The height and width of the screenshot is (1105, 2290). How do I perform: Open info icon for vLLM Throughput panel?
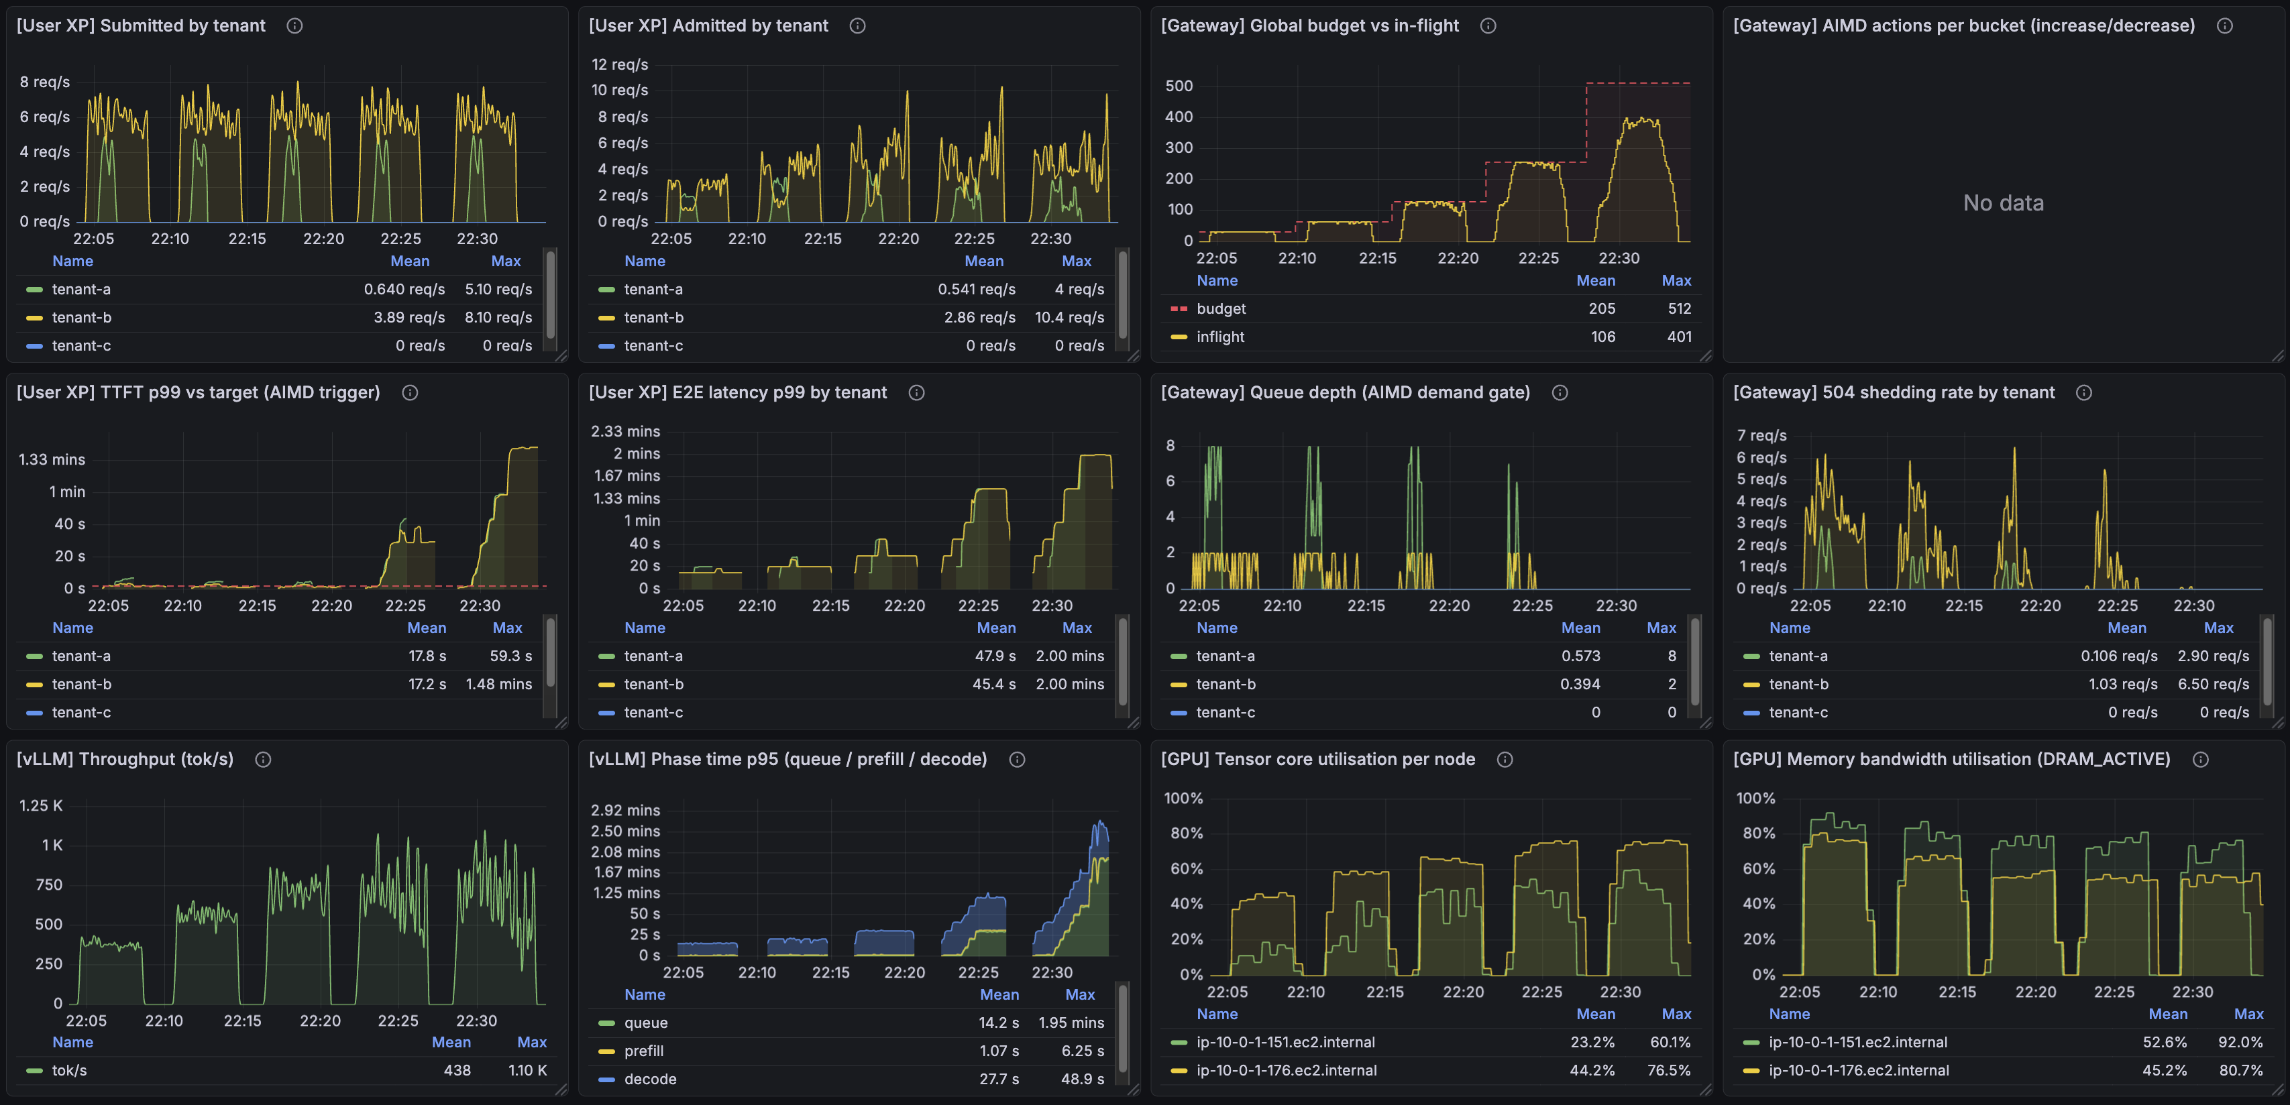pyautogui.click(x=263, y=759)
